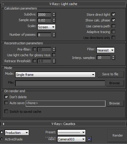The height and width of the screenshot is (144, 127).
Task: Click Browse next to the File field
Action: tap(115, 83)
